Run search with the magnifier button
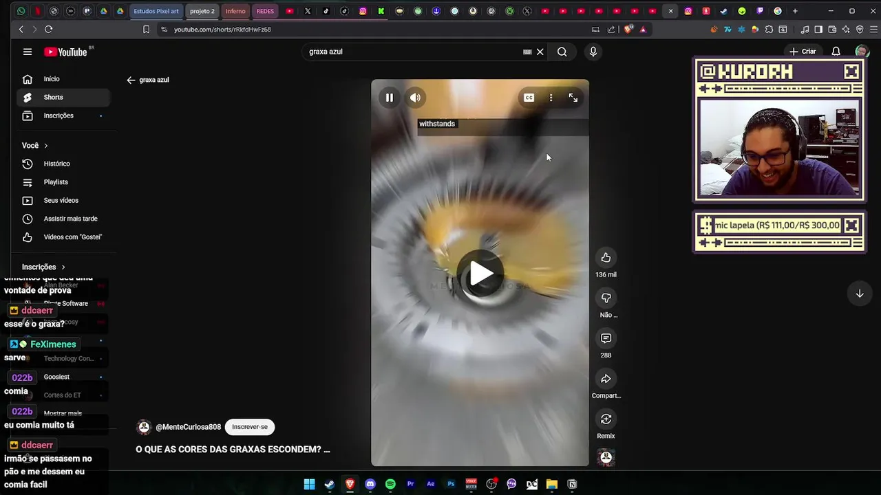This screenshot has width=881, height=495. point(562,52)
